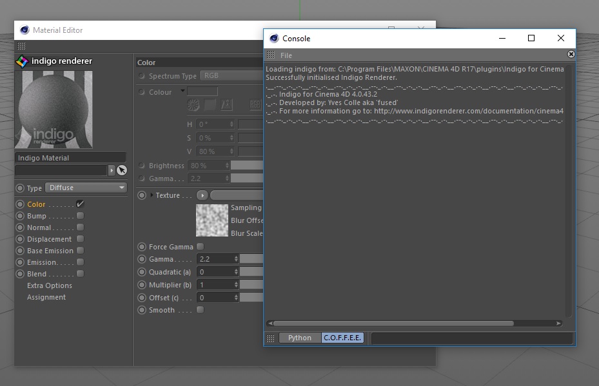Click the material picker arrow icon

coord(122,170)
